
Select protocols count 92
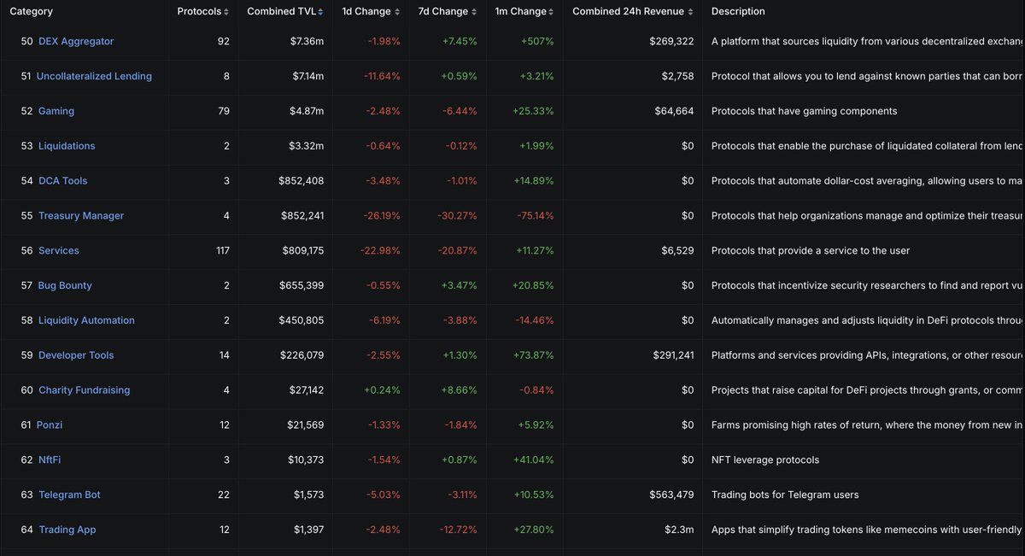[223, 41]
